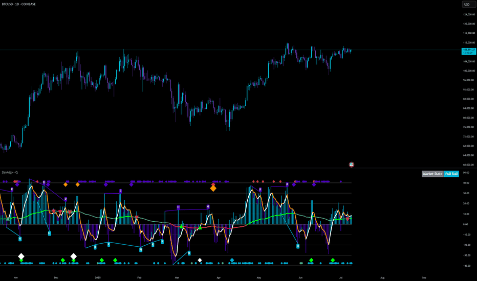
Task: Click the 124,000.00 price scale label
Action: pos(469,14)
